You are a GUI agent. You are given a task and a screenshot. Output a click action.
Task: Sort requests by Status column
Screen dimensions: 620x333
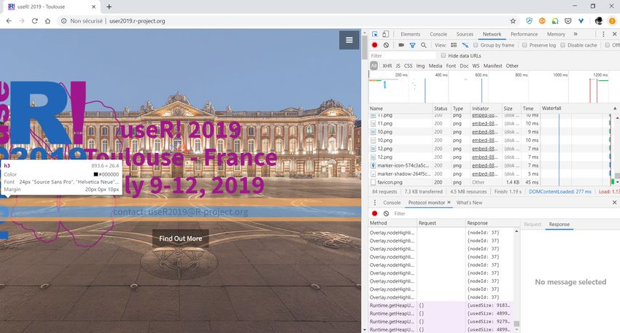point(441,109)
